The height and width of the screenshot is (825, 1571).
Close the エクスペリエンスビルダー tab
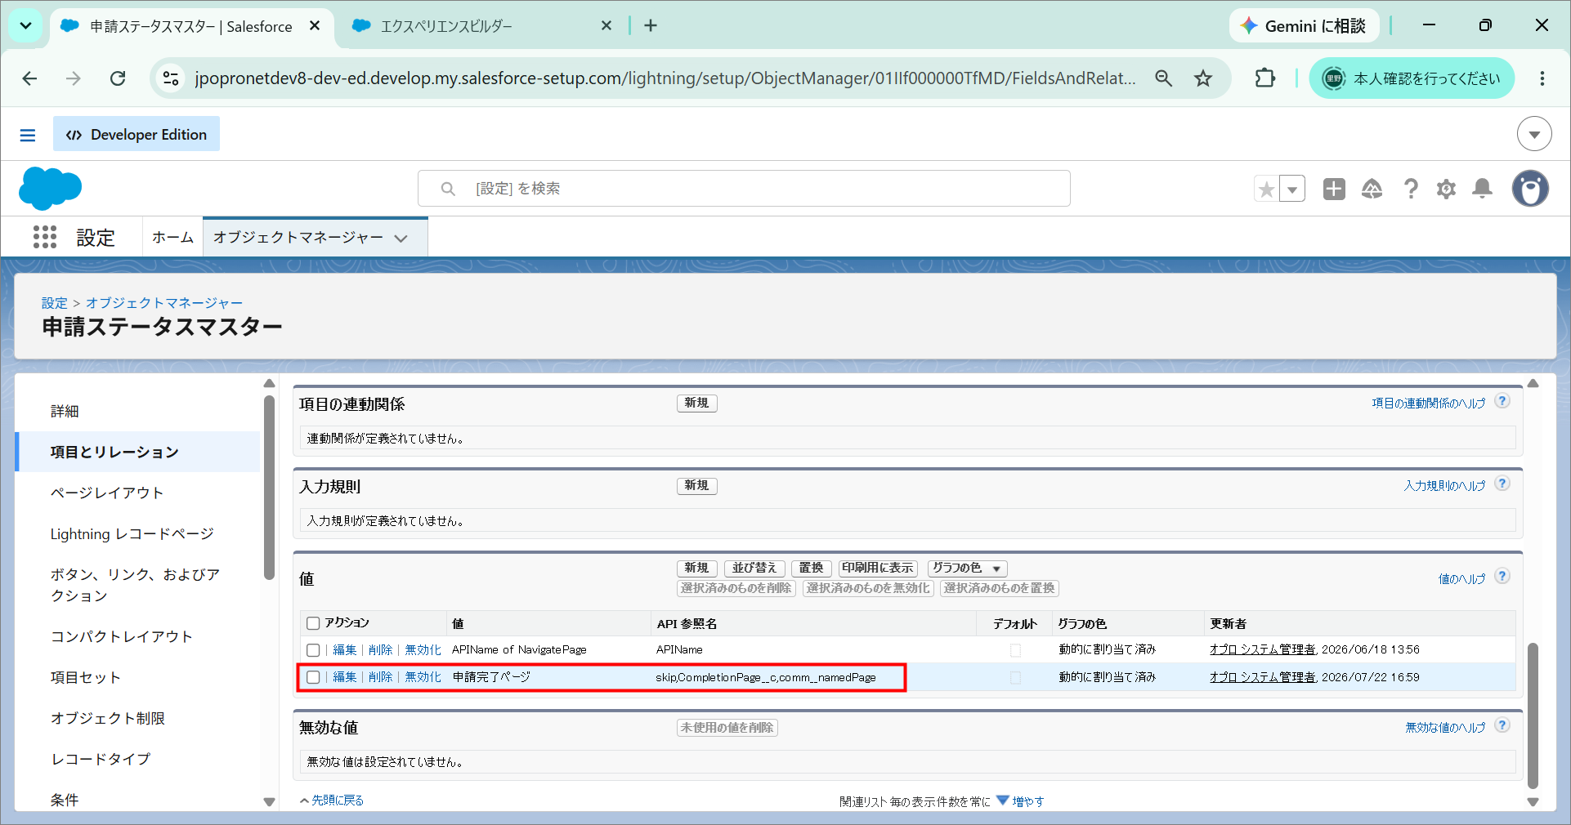pyautogui.click(x=606, y=26)
